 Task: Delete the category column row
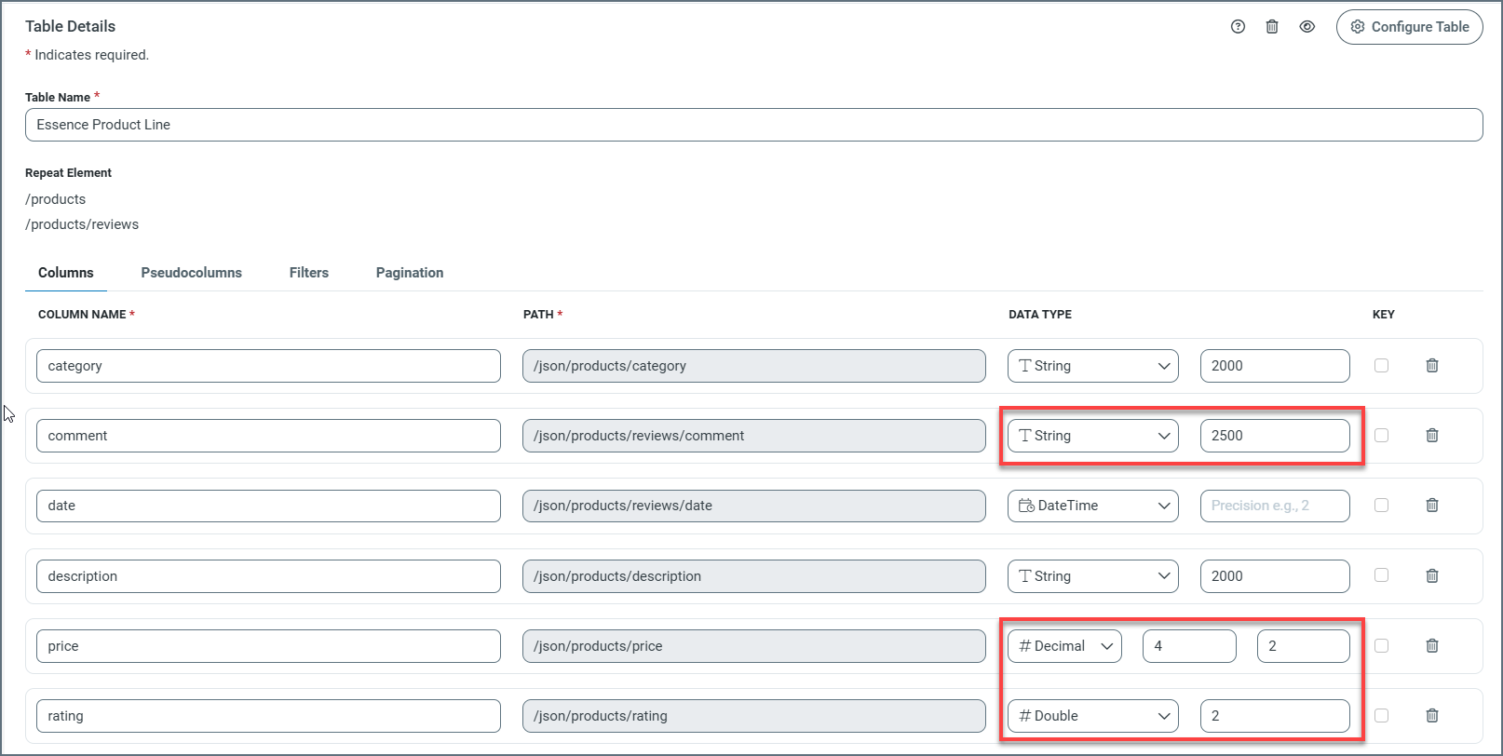tap(1432, 366)
